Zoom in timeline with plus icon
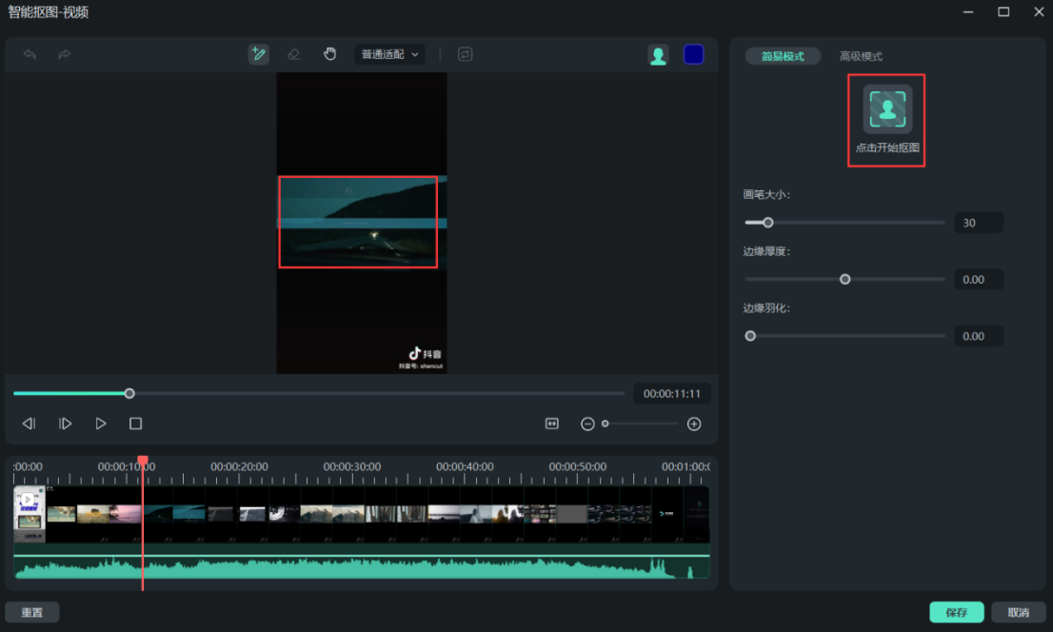This screenshot has height=632, width=1053. (694, 424)
